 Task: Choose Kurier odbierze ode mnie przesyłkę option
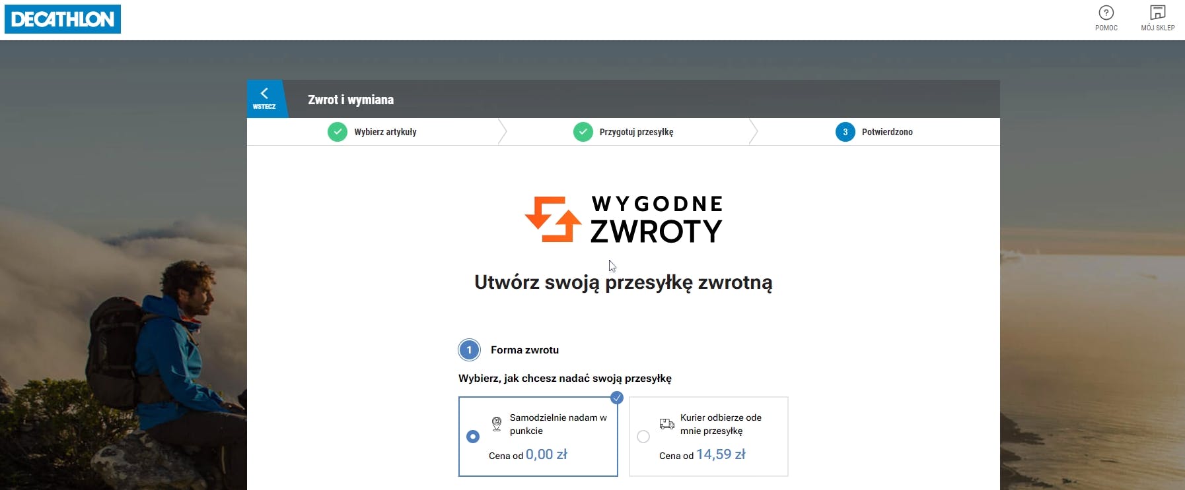click(642, 435)
